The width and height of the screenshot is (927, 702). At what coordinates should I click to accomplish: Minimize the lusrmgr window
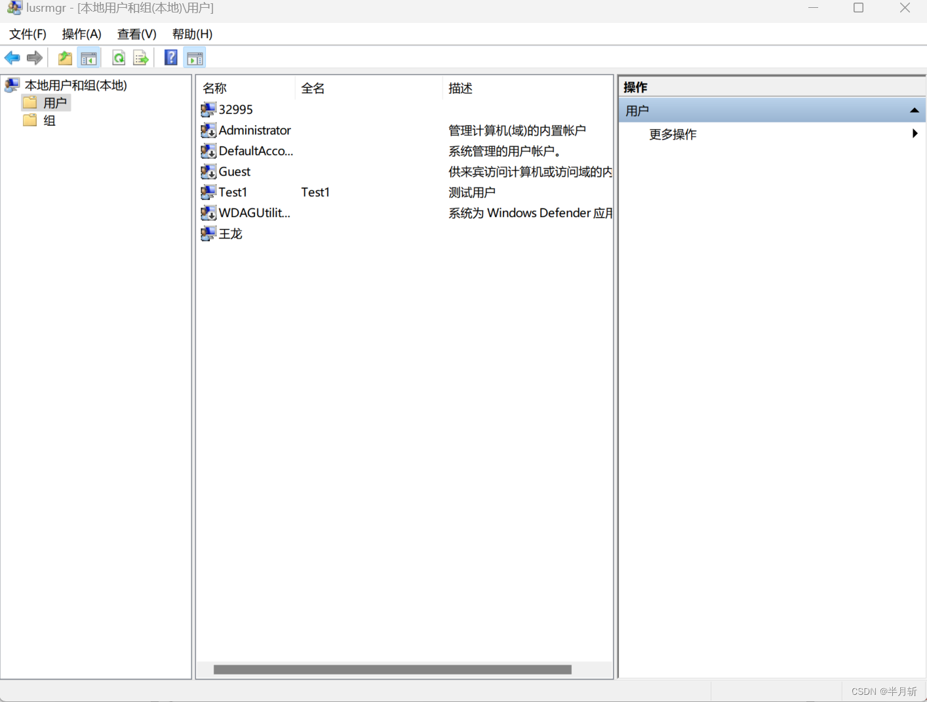813,8
